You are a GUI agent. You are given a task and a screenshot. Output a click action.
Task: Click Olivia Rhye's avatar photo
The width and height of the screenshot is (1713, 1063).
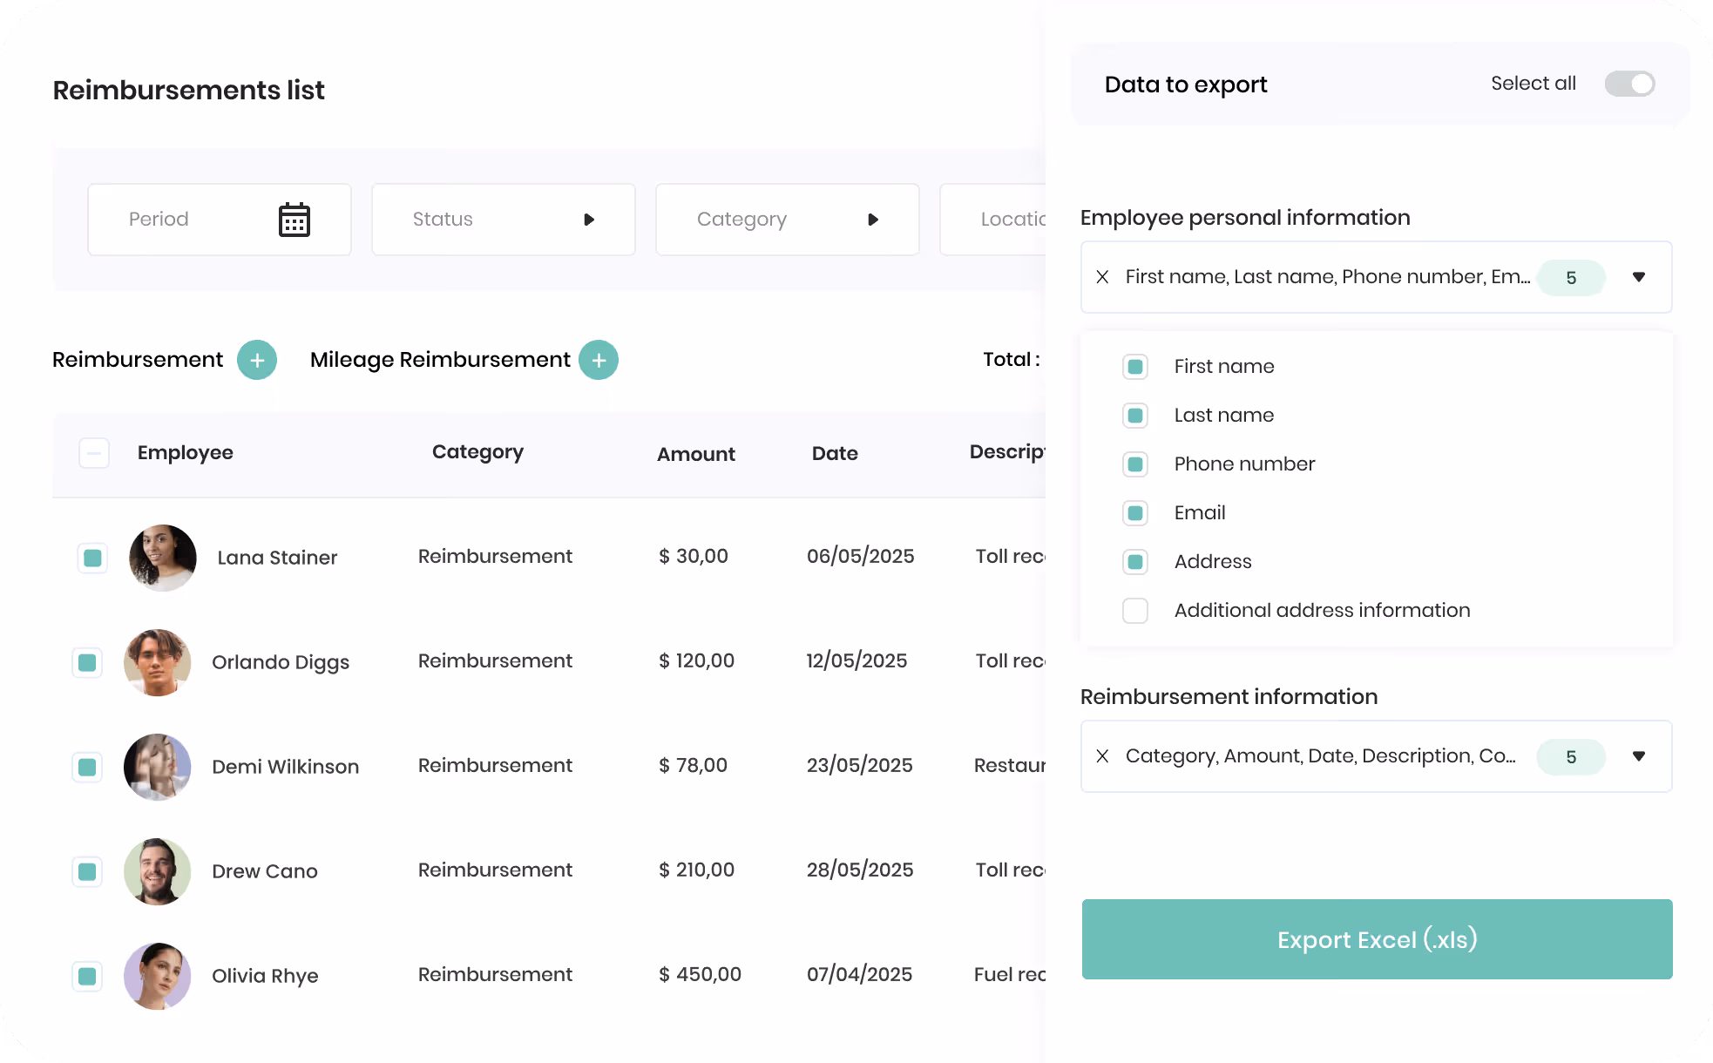[157, 976]
